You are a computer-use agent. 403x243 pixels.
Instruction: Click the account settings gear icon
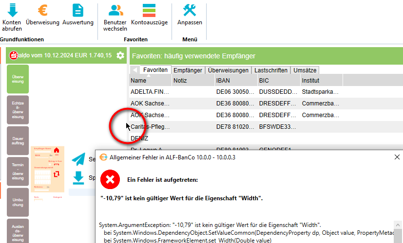coord(120,55)
